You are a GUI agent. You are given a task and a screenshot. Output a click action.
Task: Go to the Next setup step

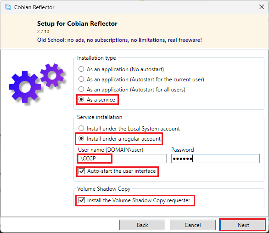(x=243, y=225)
